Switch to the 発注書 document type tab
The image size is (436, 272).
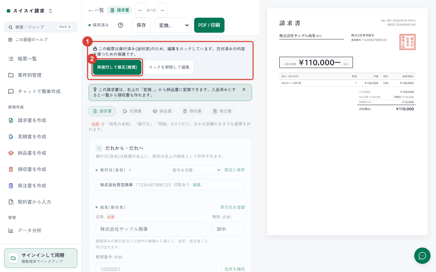(x=222, y=111)
